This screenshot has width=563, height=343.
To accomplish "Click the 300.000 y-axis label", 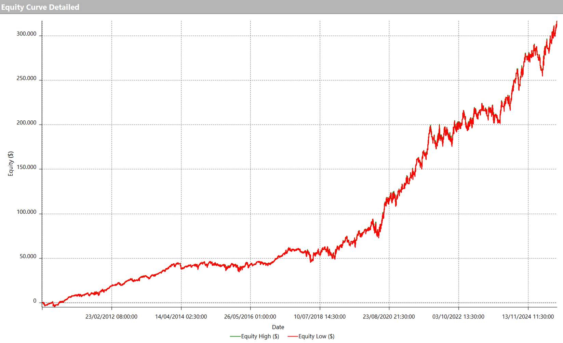I will coord(26,34).
